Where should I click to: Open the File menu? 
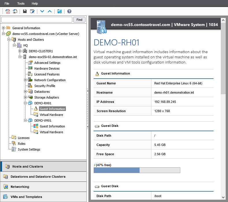(7, 3)
